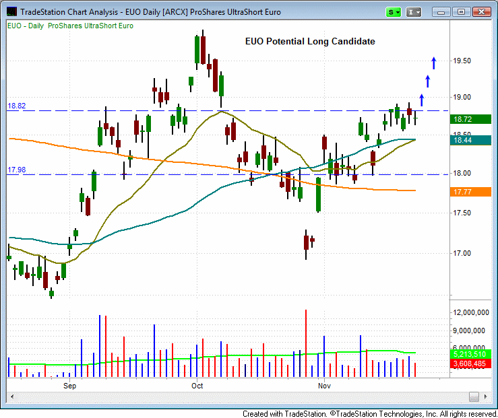This screenshot has height=418, width=498.
Task: Click the teal 18.44 moving average marker
Action: (470, 140)
